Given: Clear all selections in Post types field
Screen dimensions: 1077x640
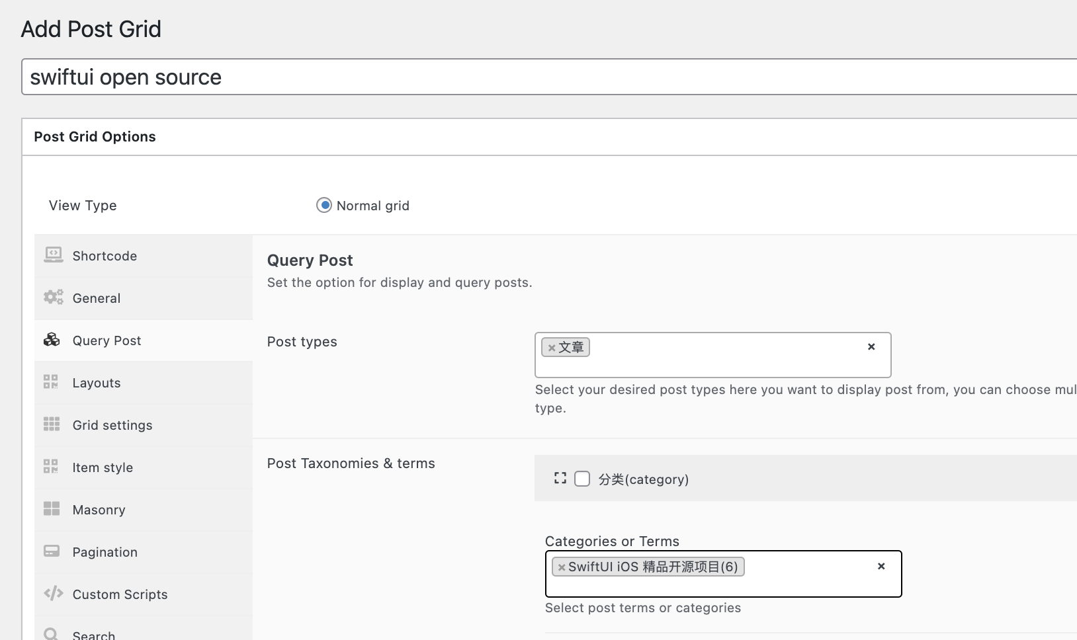Looking at the screenshot, I should [x=871, y=346].
